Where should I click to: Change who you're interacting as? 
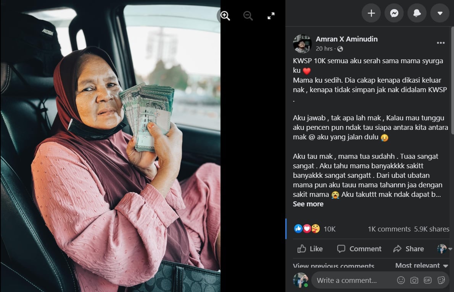tap(444, 249)
